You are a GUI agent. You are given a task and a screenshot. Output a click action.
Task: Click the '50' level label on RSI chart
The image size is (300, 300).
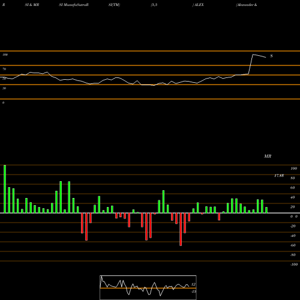pyautogui.click(x=4, y=79)
